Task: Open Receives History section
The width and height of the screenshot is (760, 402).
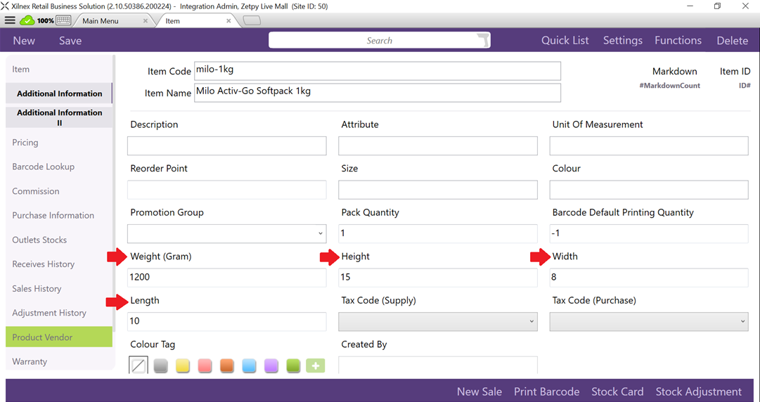Action: pos(43,264)
